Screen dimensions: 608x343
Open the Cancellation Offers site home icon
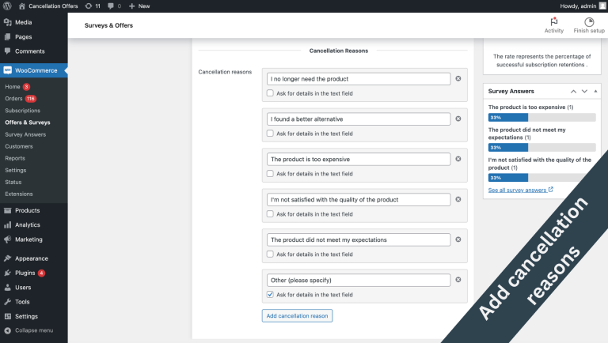[x=21, y=6]
